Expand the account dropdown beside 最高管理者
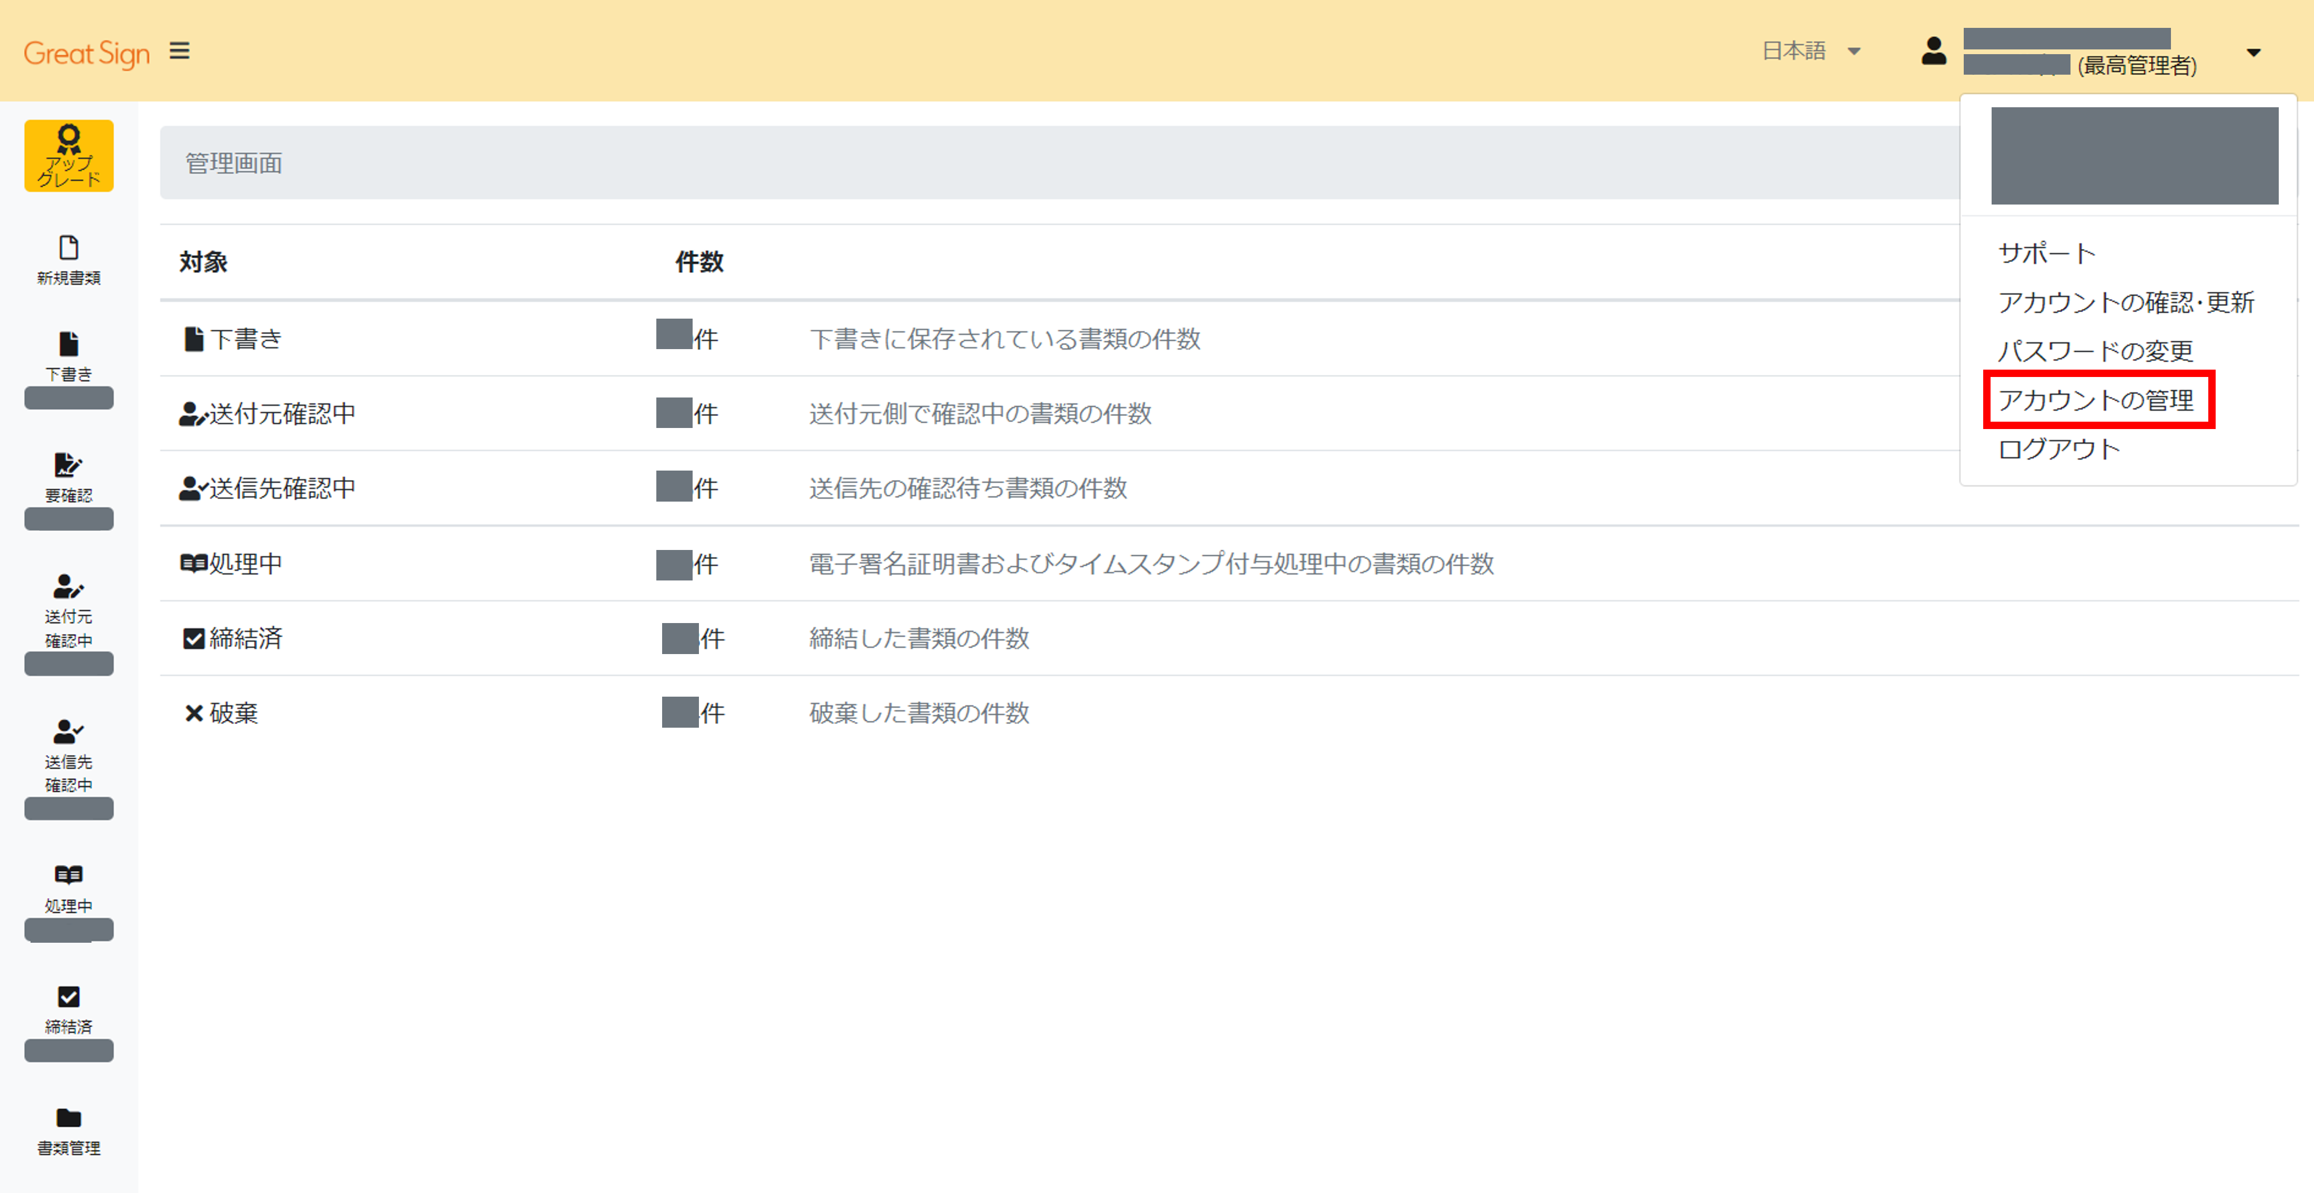The height and width of the screenshot is (1193, 2314). pos(2255,52)
